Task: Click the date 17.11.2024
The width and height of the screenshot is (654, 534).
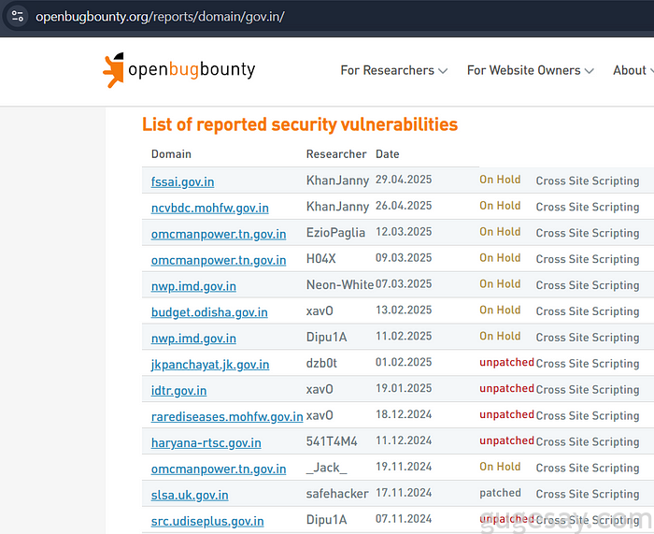Action: coord(404,493)
